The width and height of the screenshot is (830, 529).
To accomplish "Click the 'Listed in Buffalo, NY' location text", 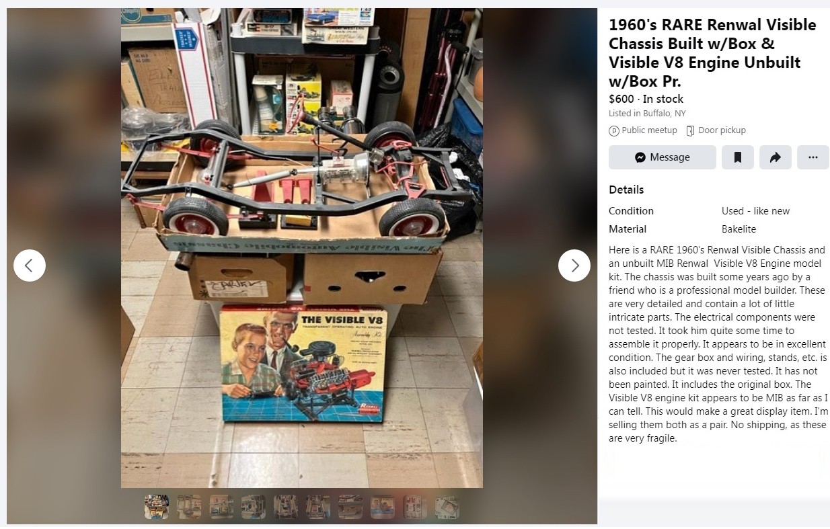I will click(x=647, y=114).
